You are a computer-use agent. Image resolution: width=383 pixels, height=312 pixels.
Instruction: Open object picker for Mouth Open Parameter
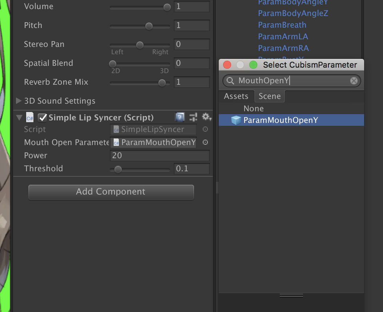pos(205,142)
